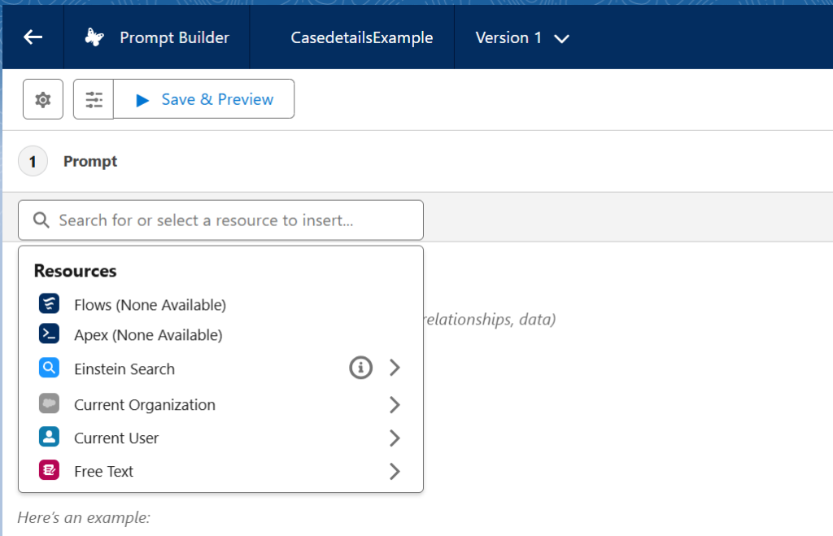Select Flows (None Available) entry
Viewport: 833px width, 536px height.
[x=220, y=304]
